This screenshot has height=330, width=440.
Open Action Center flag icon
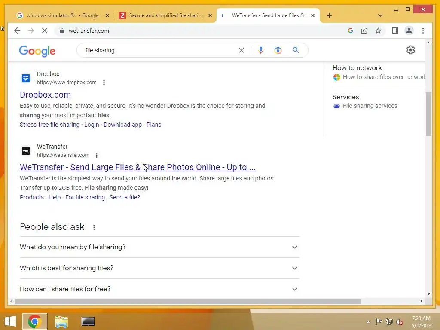(x=379, y=322)
